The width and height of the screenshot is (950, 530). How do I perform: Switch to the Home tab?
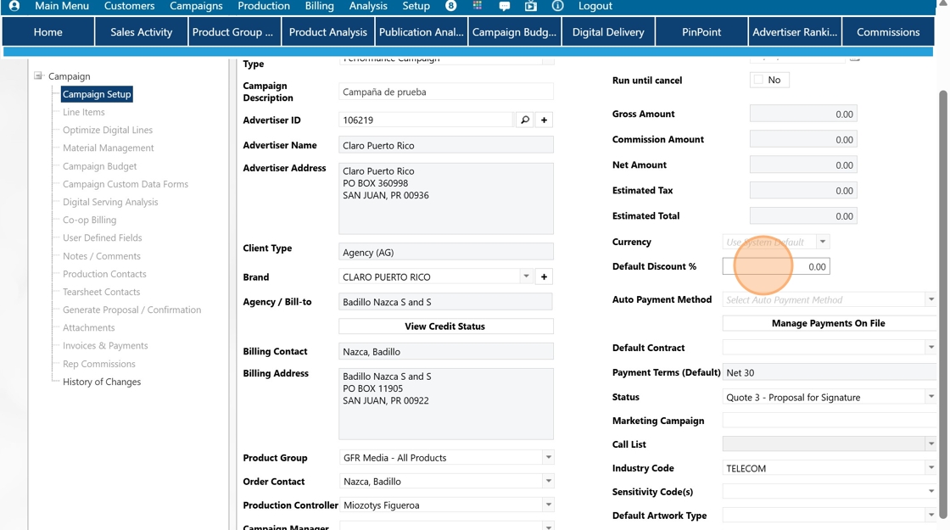(47, 32)
